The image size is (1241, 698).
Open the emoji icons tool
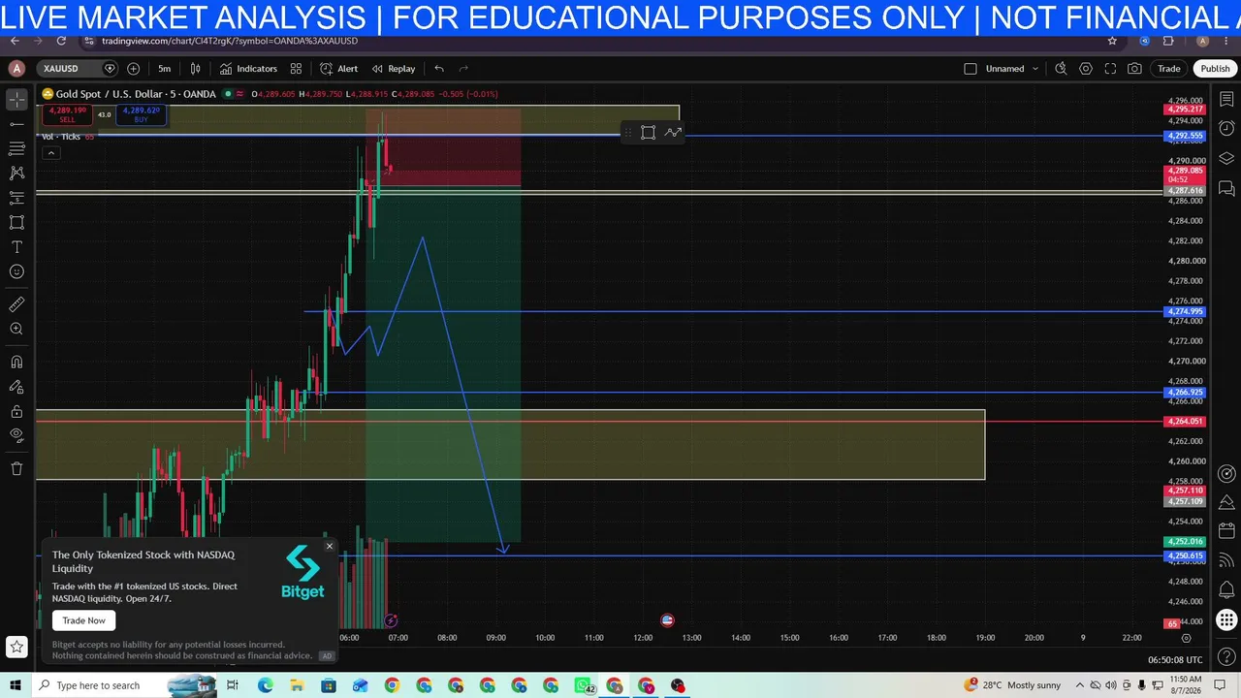(16, 271)
